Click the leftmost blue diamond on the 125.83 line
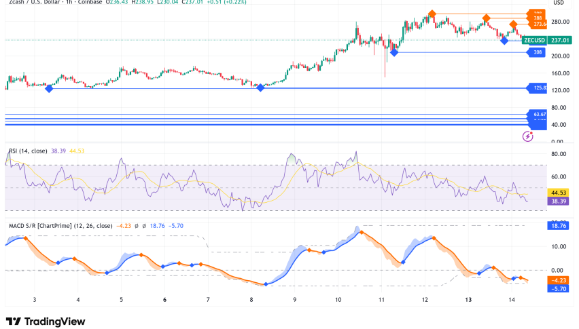This screenshot has width=579, height=329. coord(48,88)
